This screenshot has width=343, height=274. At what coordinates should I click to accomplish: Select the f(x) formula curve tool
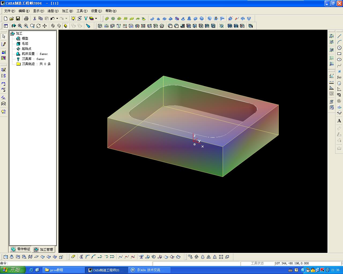[339, 77]
